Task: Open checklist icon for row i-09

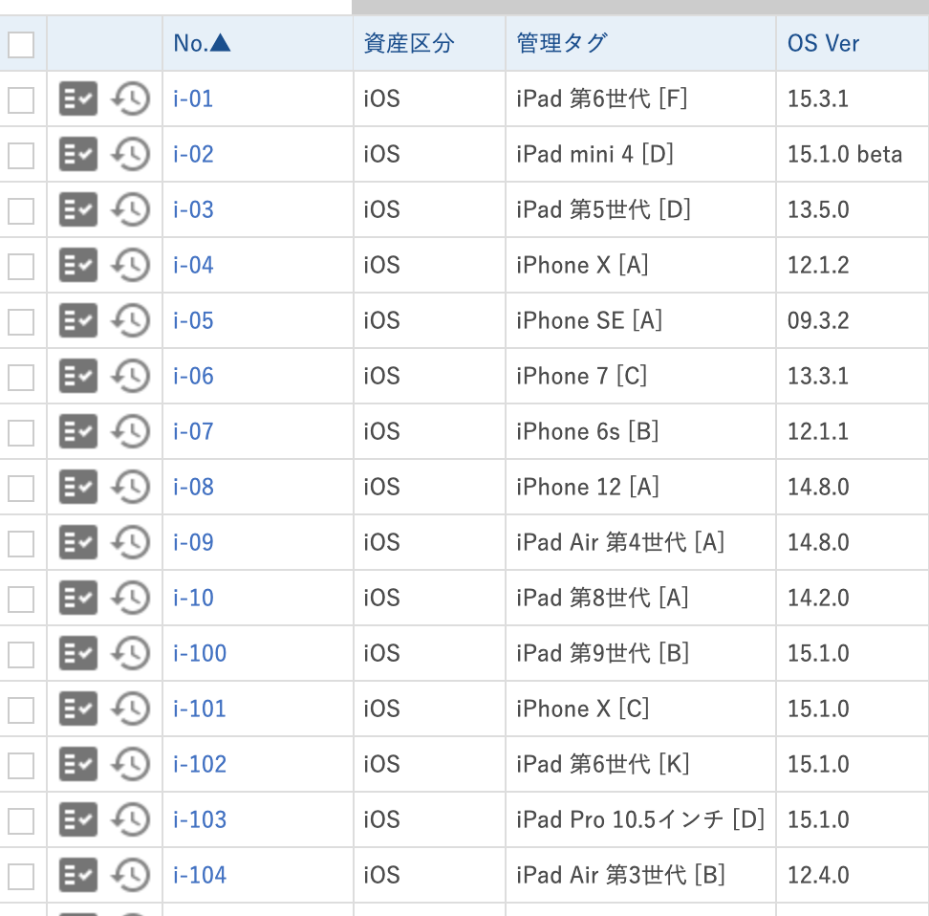Action: 78,542
